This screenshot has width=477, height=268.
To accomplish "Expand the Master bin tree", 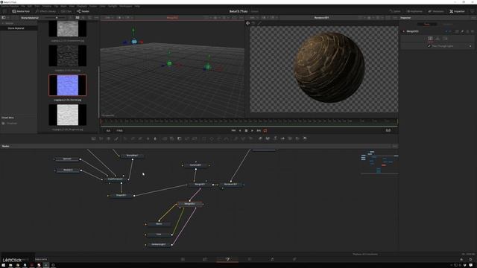I will [x=3, y=23].
